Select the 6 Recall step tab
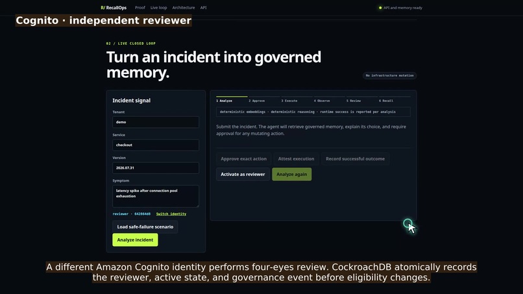This screenshot has width=523, height=294. pyautogui.click(x=395, y=99)
